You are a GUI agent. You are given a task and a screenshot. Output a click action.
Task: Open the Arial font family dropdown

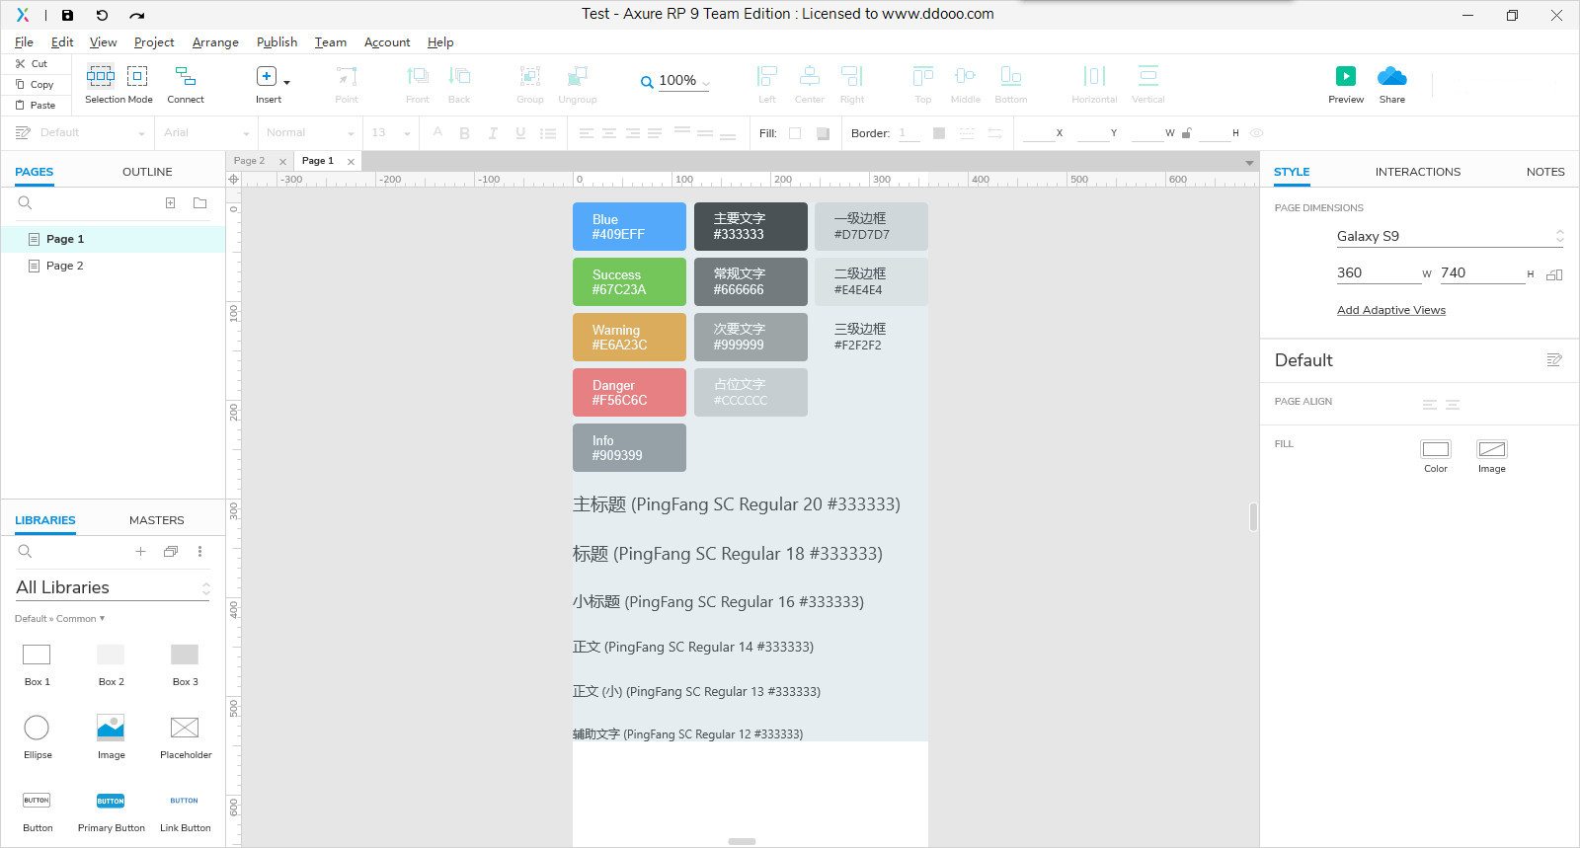205,133
